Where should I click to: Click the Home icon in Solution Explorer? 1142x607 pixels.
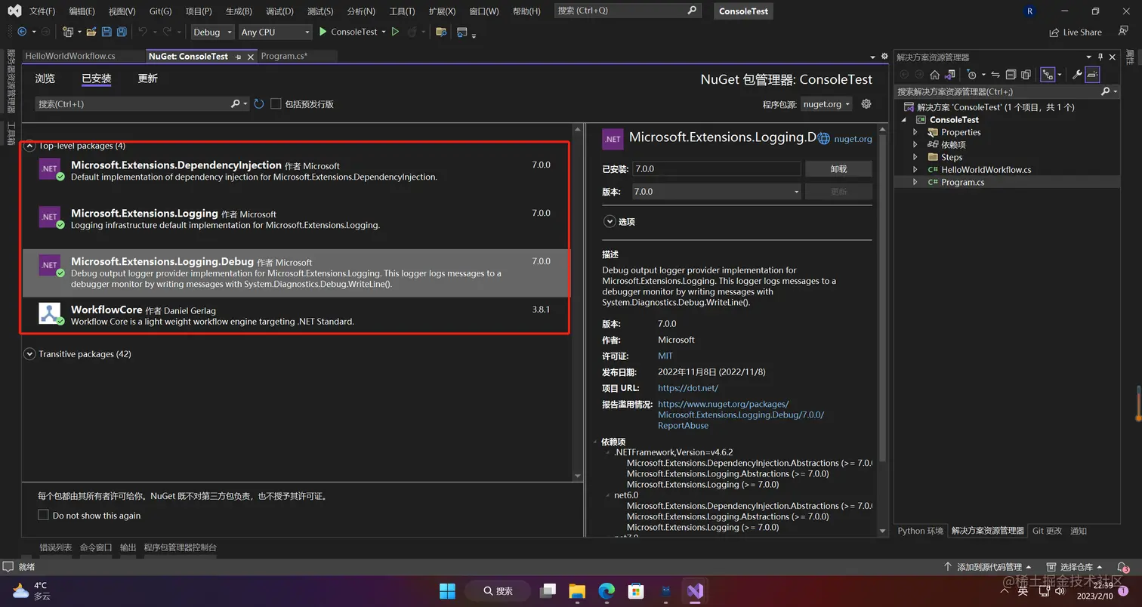point(934,74)
